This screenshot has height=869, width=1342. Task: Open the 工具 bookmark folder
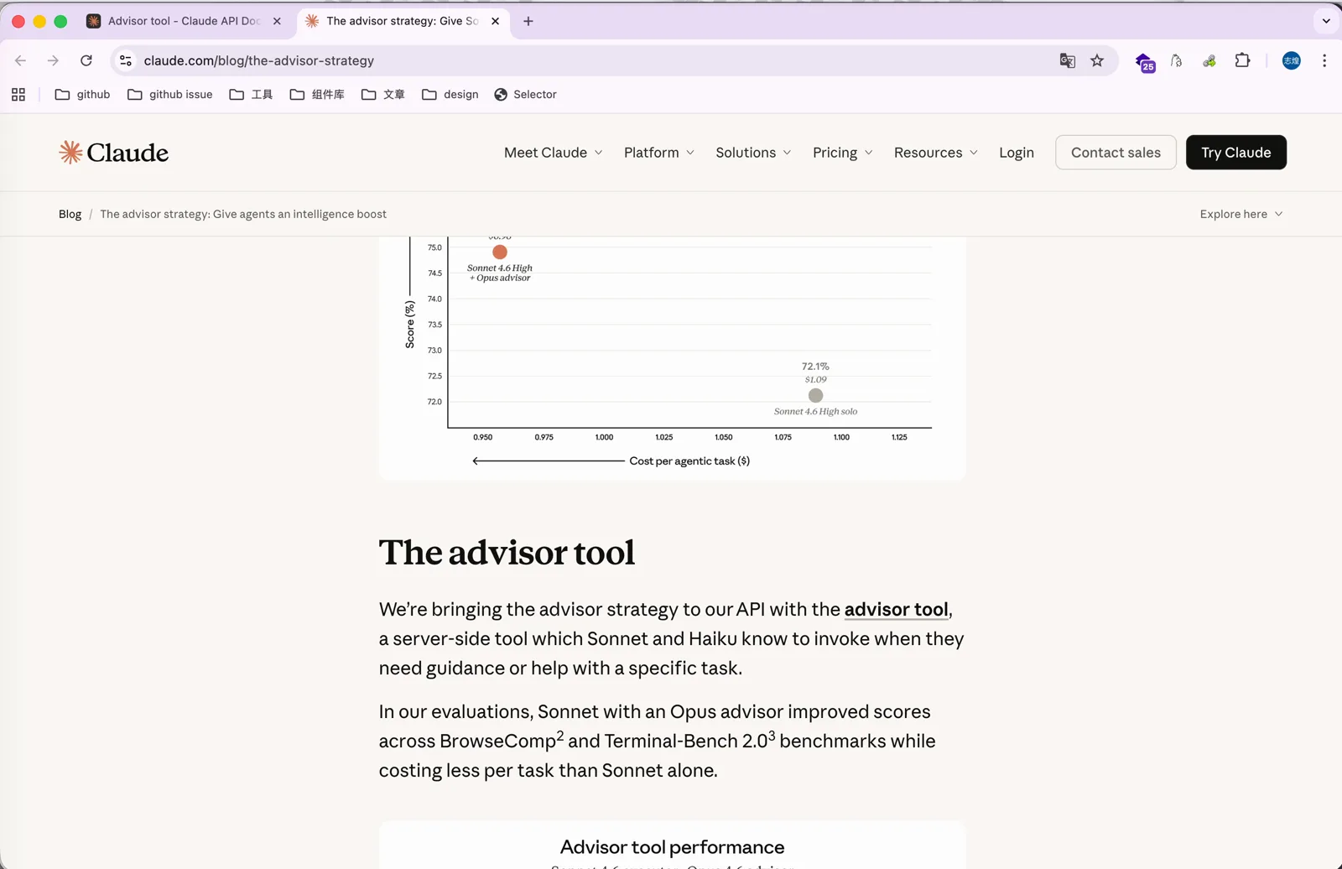point(251,95)
